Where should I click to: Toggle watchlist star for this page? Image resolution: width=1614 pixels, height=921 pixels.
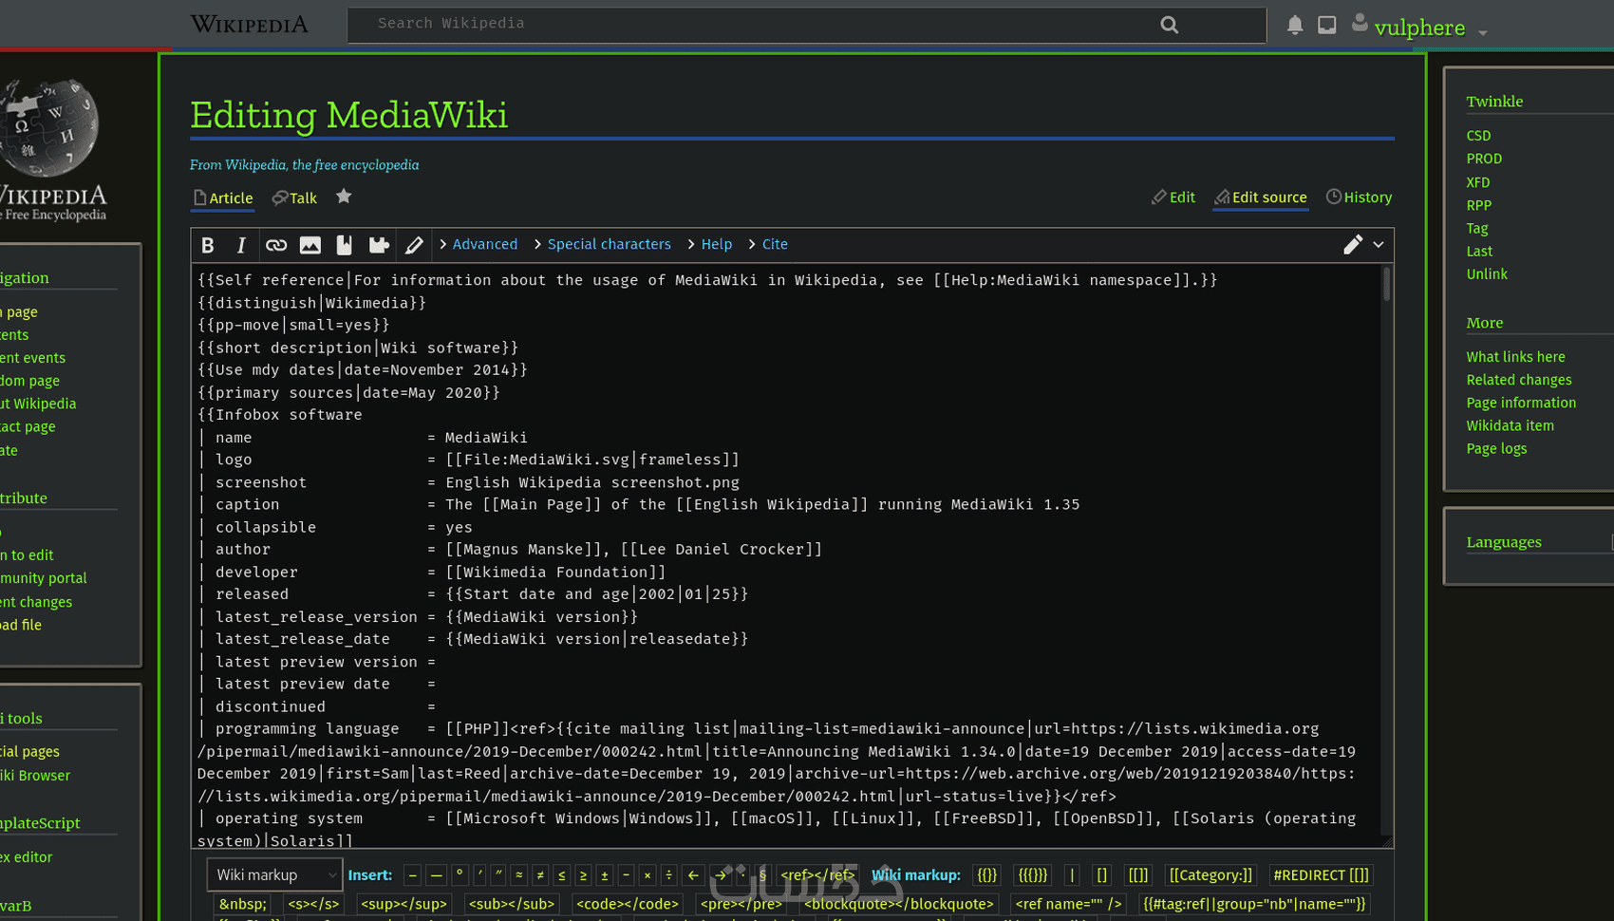click(x=343, y=197)
